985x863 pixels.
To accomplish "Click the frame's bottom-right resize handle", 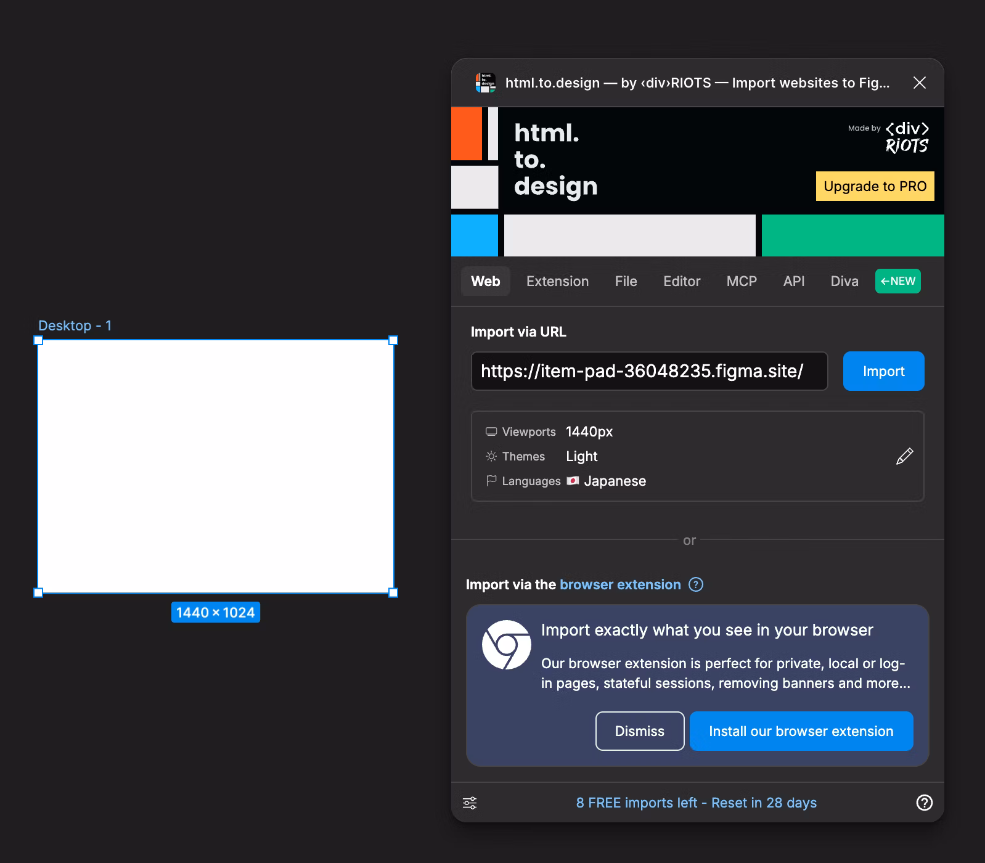I will click(393, 593).
